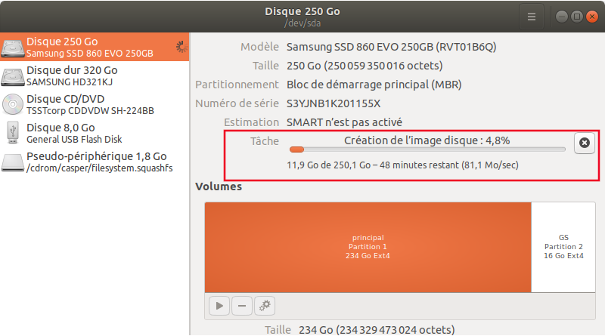Click the CD/DVD disc icon in the sidebar
Screen dimensions: 605x336
coord(13,105)
